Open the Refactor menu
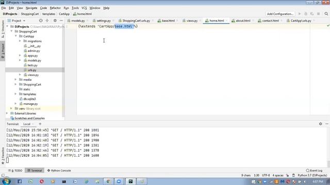 click(55, 8)
